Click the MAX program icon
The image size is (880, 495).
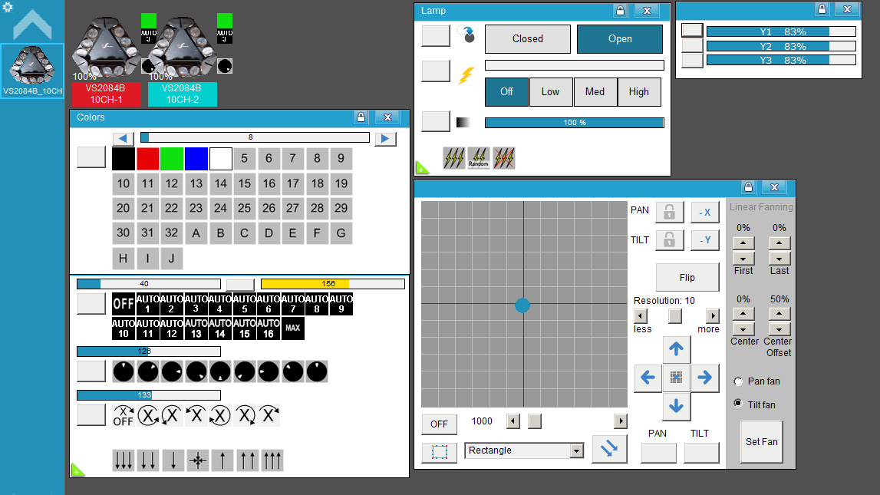point(292,328)
